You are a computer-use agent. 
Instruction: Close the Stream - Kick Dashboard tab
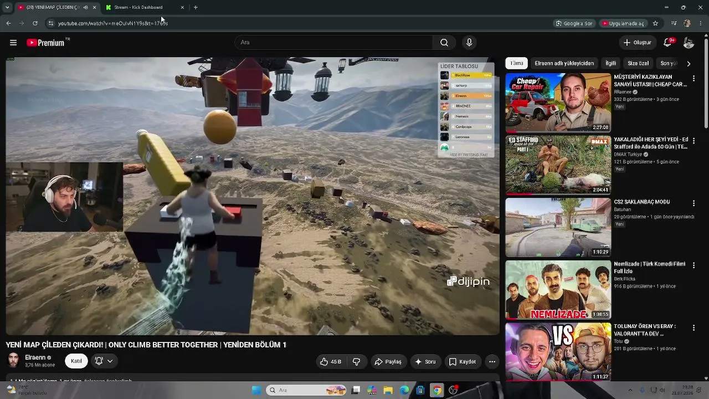pos(182,7)
